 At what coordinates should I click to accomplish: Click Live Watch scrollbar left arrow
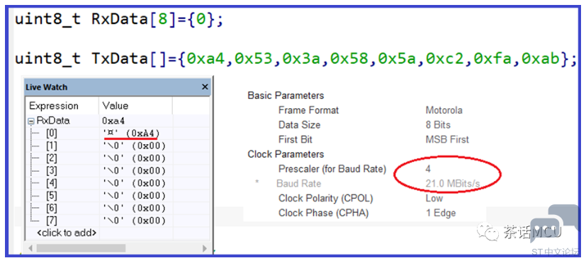pyautogui.click(x=30, y=248)
